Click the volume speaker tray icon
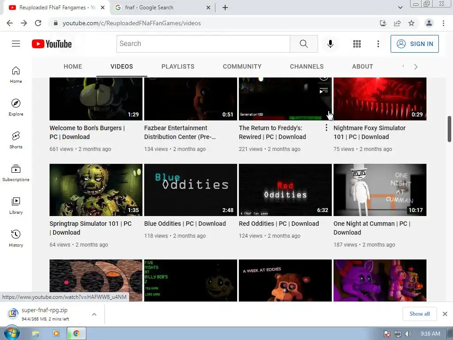 [408, 334]
